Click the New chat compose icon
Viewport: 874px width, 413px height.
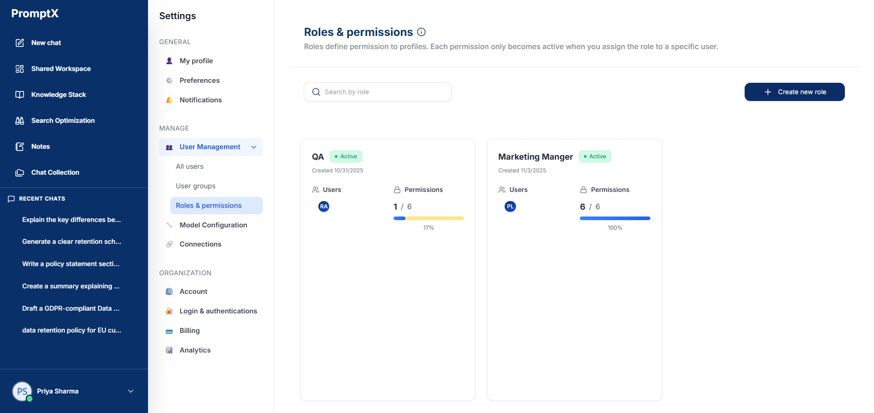pos(20,43)
